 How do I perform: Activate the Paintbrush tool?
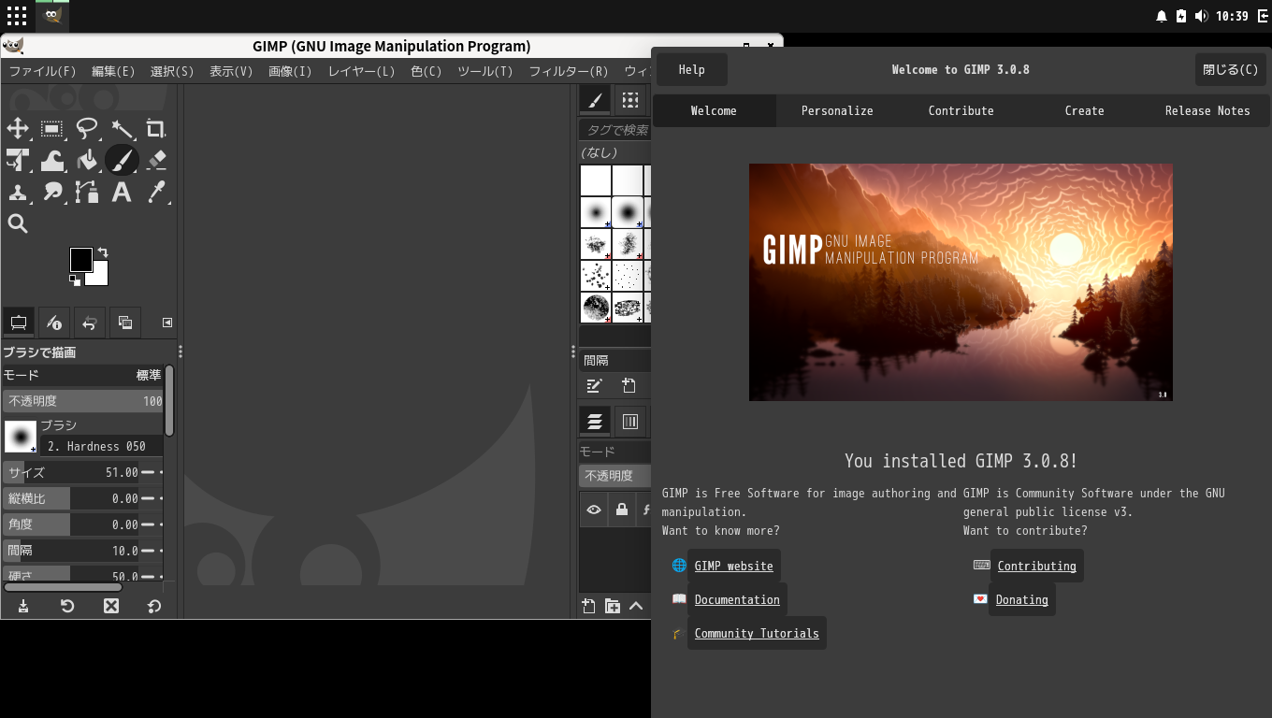point(122,161)
